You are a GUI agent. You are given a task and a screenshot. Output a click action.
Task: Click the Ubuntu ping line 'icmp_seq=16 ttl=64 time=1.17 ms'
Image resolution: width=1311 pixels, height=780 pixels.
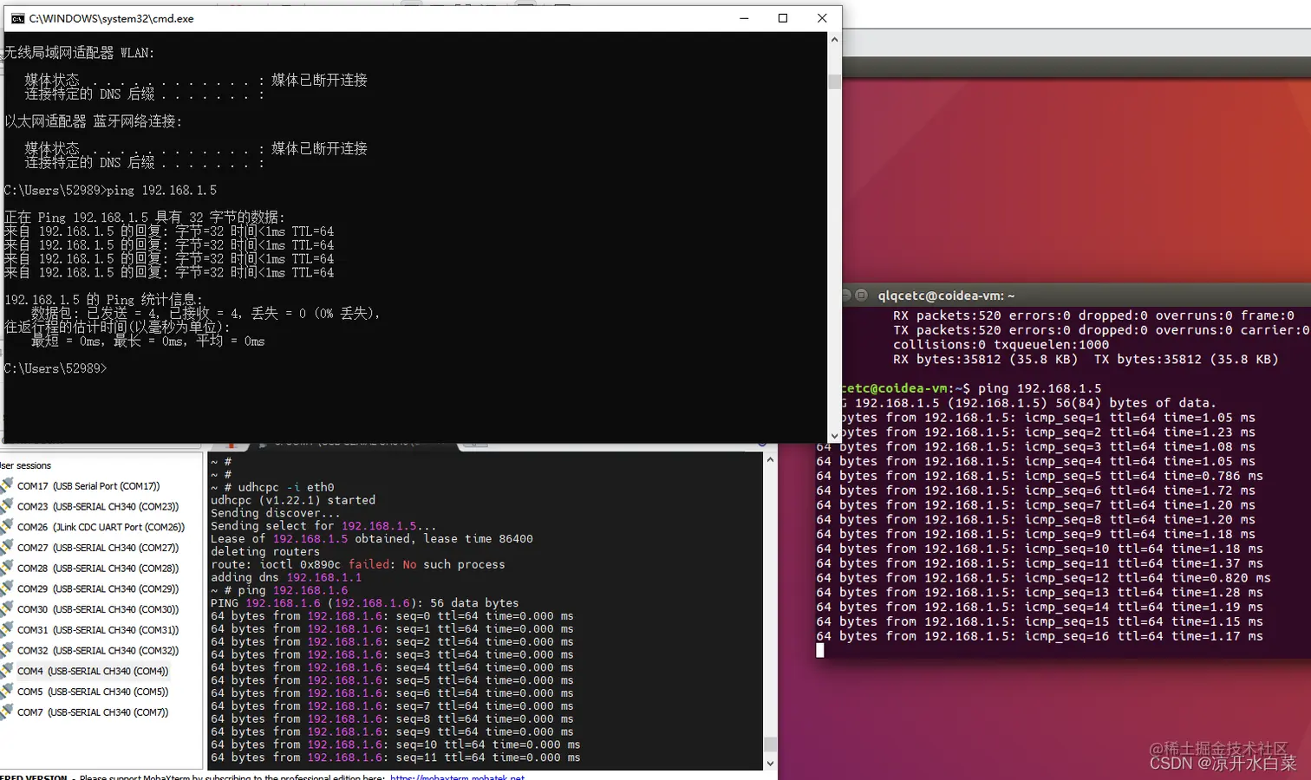pyautogui.click(x=1040, y=636)
